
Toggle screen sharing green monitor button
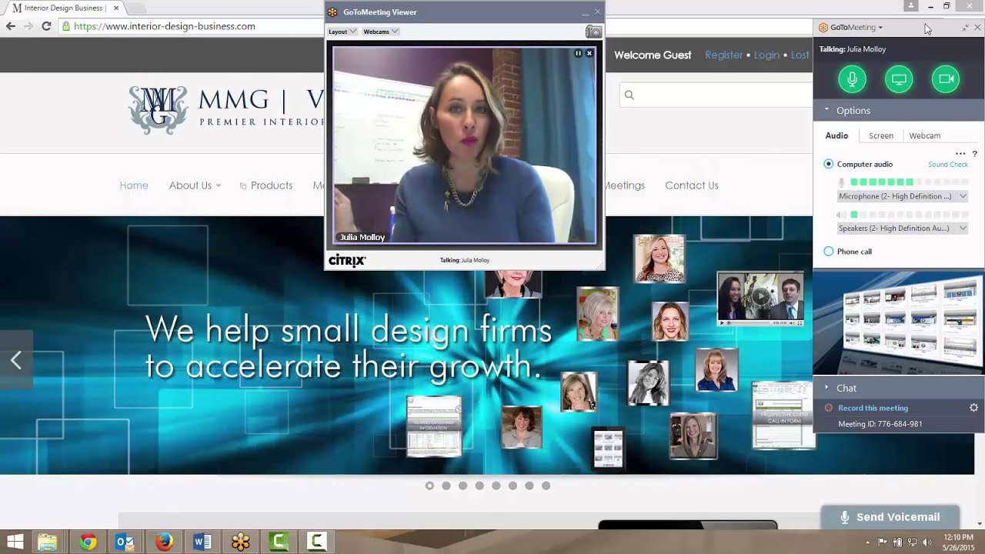click(899, 78)
